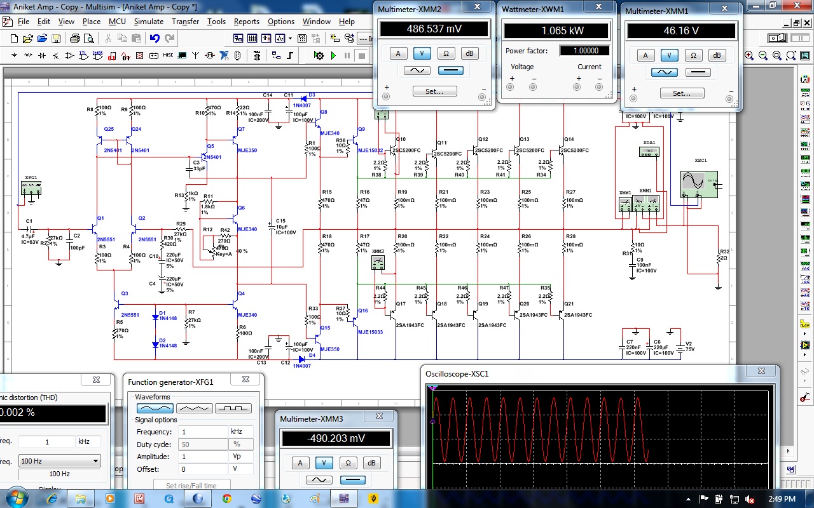Image resolution: width=814 pixels, height=508 pixels.
Task: Open the Transfer menu
Action: pos(186,21)
